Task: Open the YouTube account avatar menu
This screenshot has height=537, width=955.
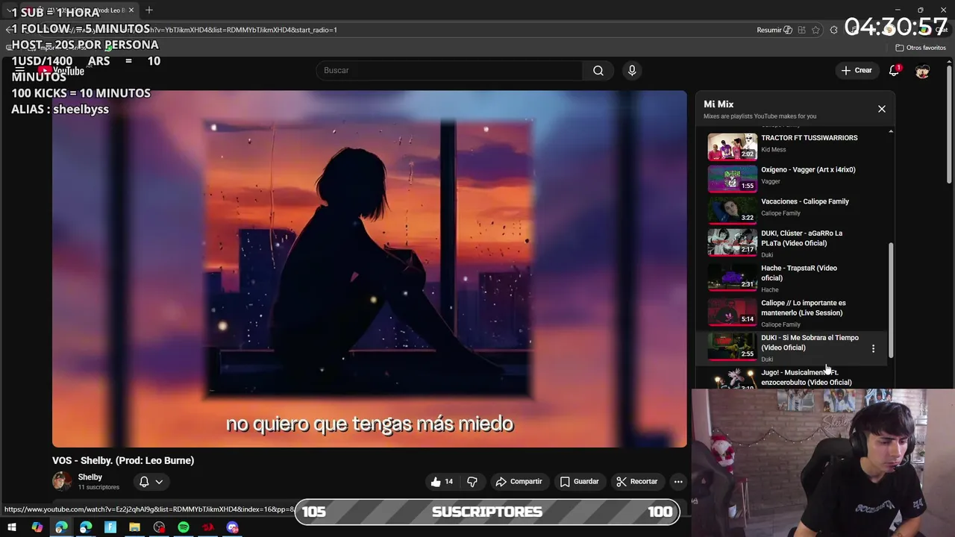Action: [923, 71]
